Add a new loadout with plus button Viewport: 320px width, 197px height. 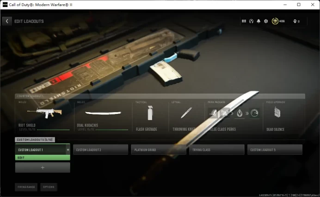(x=43, y=167)
